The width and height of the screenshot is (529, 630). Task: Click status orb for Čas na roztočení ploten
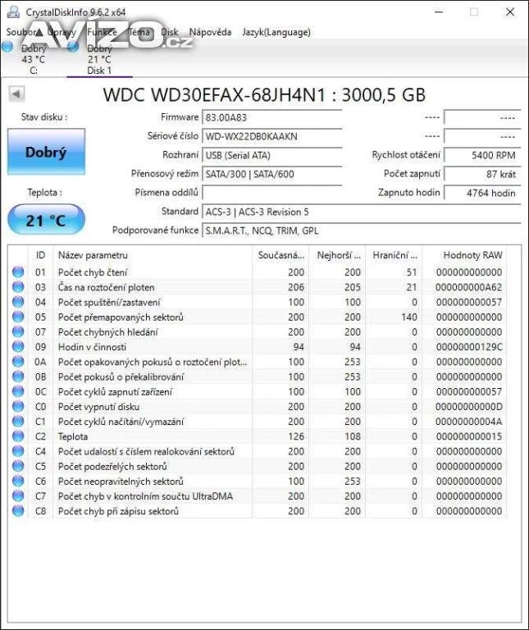[18, 287]
